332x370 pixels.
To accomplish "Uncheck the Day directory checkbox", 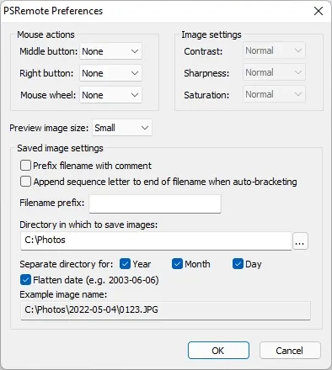I will 238,264.
